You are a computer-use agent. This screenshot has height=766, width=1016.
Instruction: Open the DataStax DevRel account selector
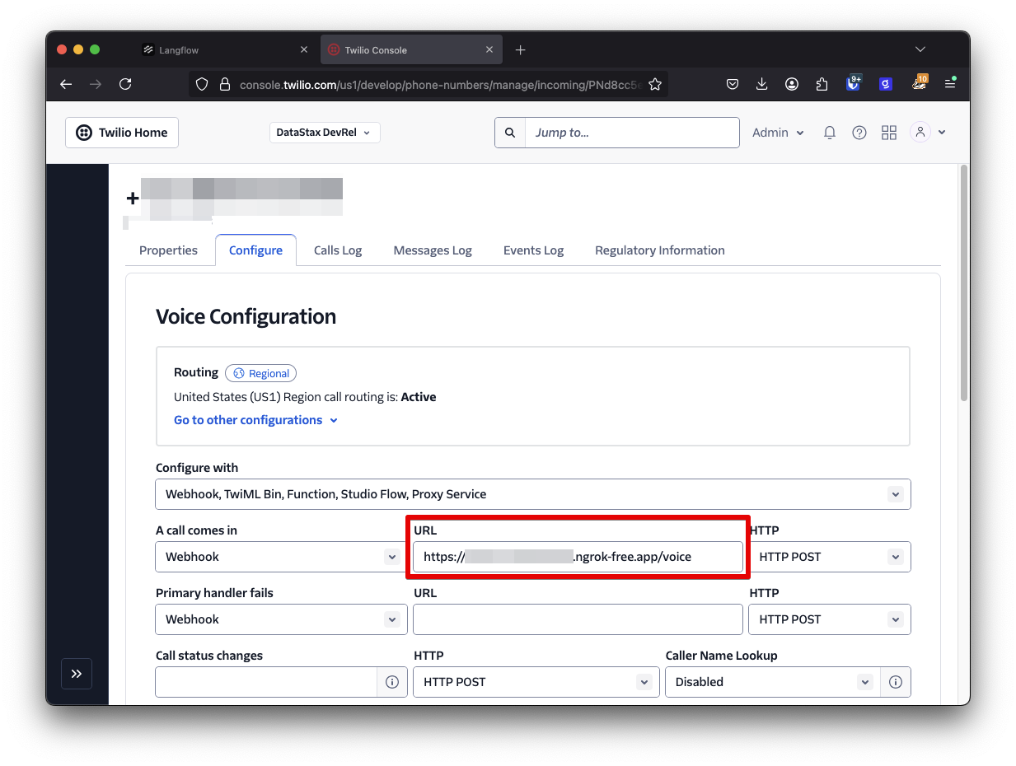pyautogui.click(x=324, y=133)
